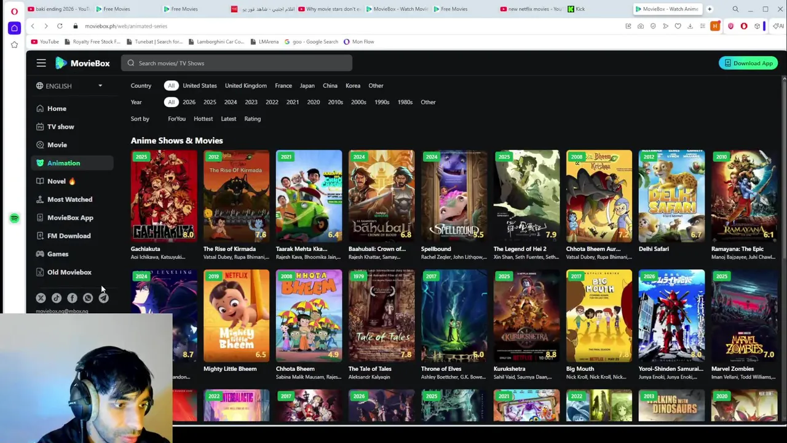Image resolution: width=787 pixels, height=443 pixels.
Task: Open the WhatsApp social link
Action: click(88, 298)
